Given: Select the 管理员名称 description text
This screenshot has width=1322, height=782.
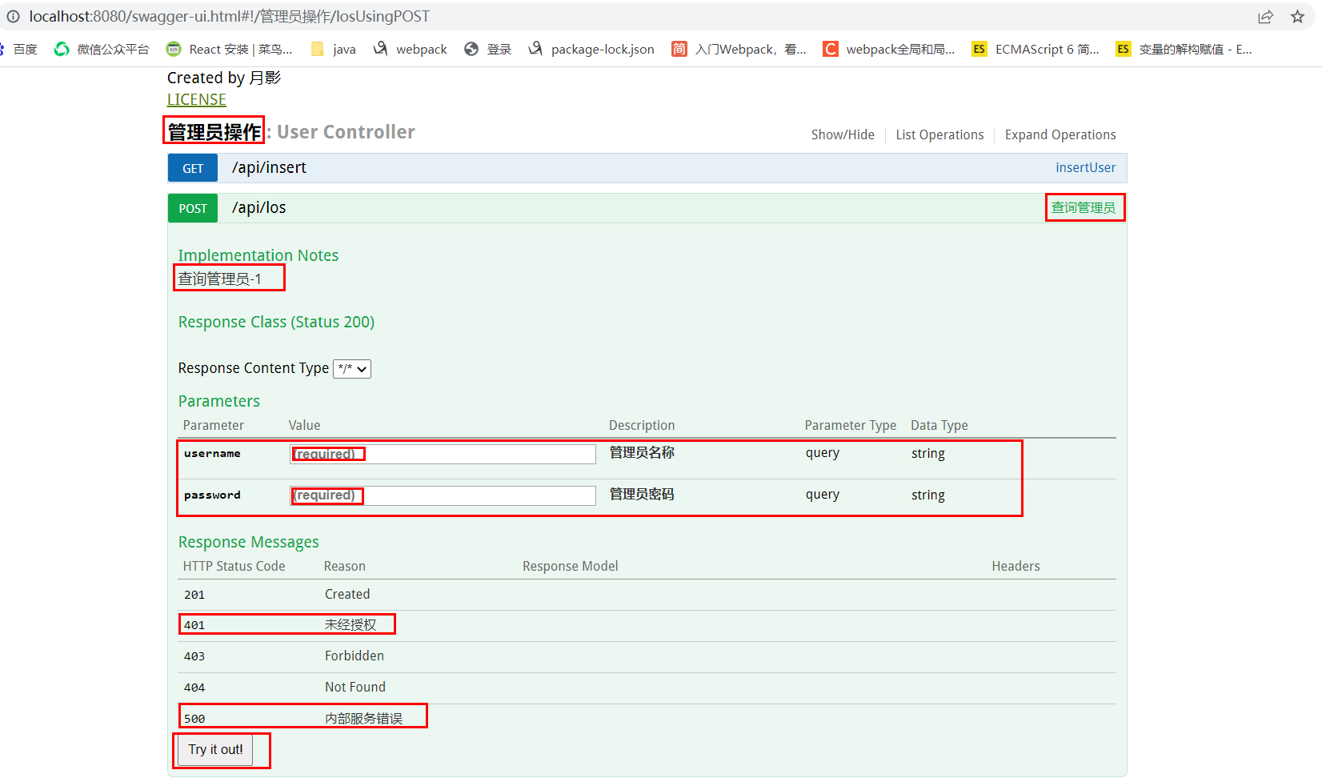Looking at the screenshot, I should (642, 453).
